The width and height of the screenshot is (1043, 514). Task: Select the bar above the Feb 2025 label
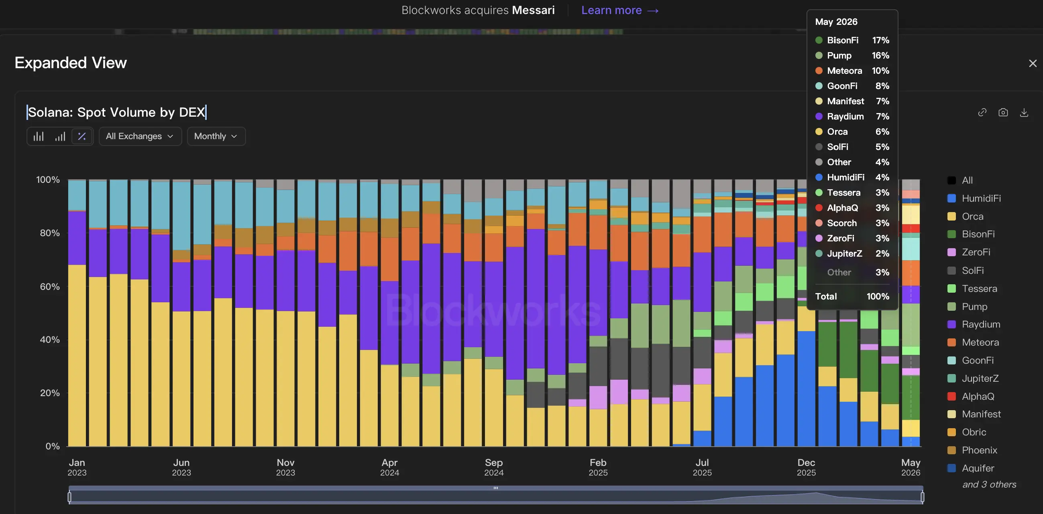point(598,313)
